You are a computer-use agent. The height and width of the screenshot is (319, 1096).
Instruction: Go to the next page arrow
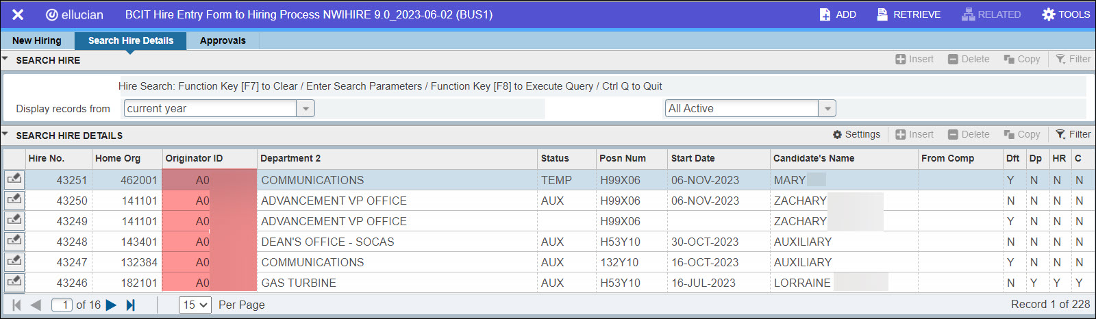[111, 305]
